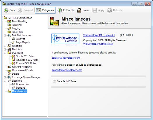Select the Blacklists node icon
This screenshot has width=153, height=120.
coord(9,49)
